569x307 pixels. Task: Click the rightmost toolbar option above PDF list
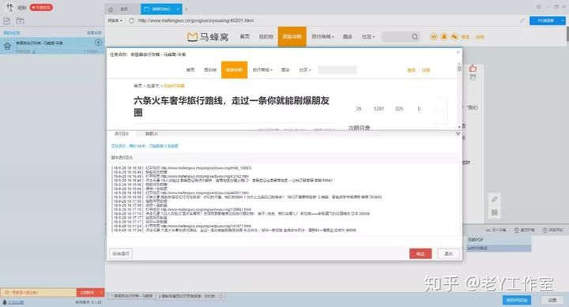point(552,230)
